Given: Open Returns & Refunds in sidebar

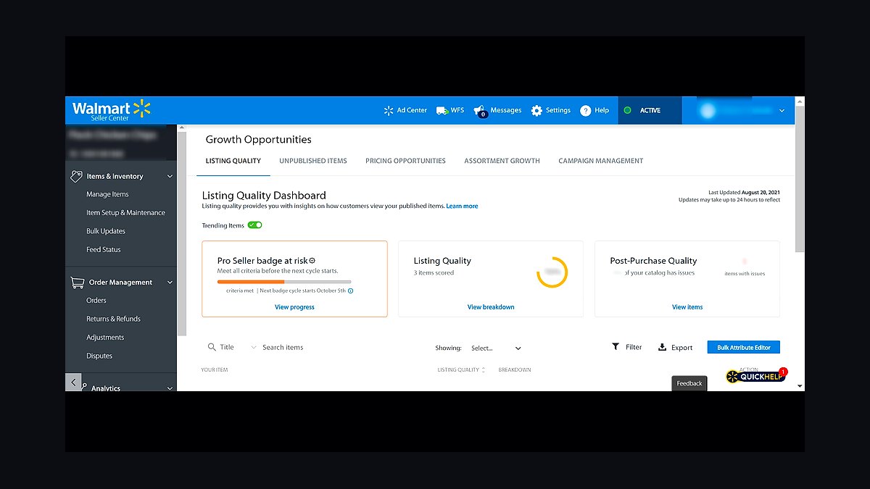Looking at the screenshot, I should coord(113,319).
